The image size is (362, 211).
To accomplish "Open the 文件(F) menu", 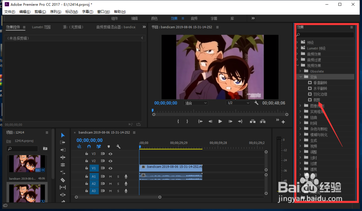I will coord(10,12).
